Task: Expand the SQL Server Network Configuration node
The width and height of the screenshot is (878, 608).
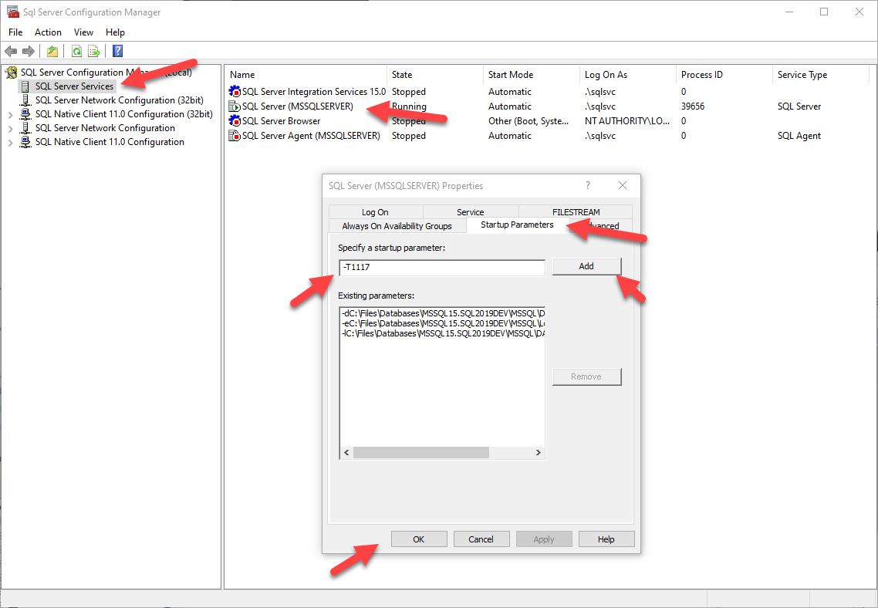Action: click(10, 129)
